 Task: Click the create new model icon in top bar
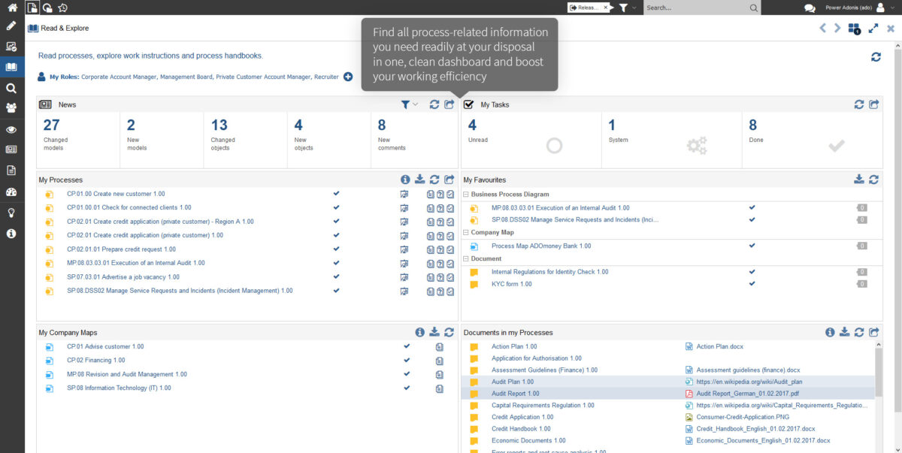point(32,8)
